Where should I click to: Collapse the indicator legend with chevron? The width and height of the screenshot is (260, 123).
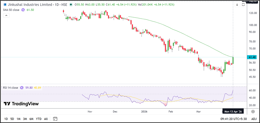[6, 16]
